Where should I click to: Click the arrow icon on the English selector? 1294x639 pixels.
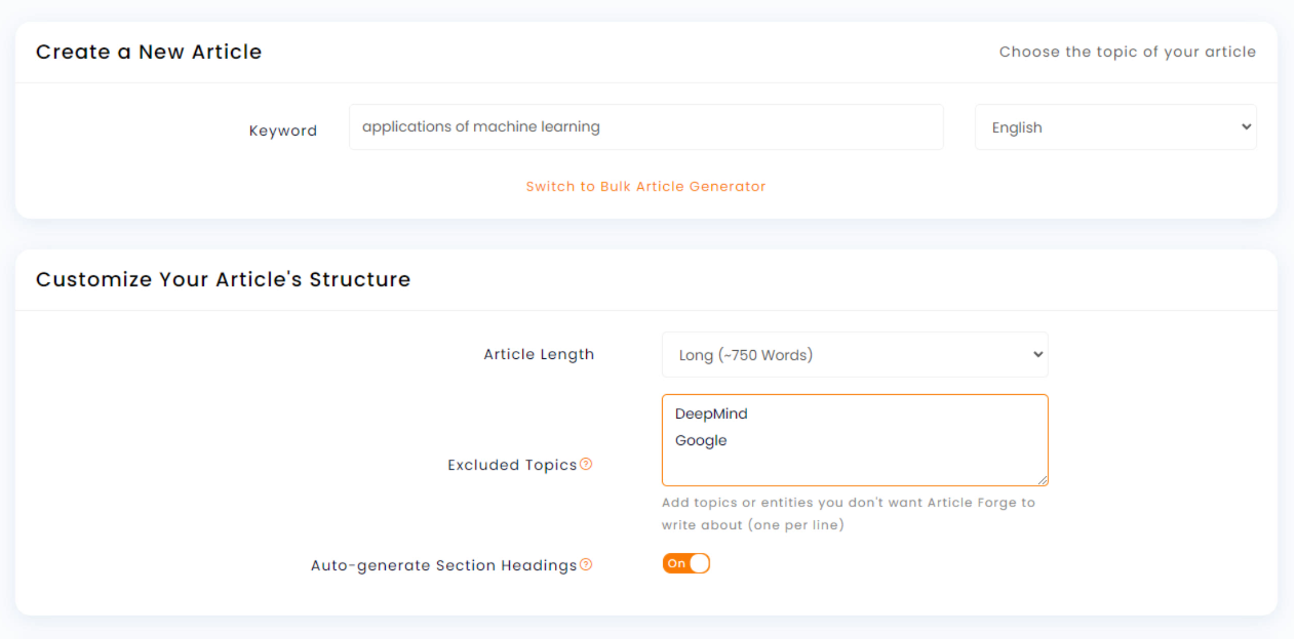(x=1246, y=127)
